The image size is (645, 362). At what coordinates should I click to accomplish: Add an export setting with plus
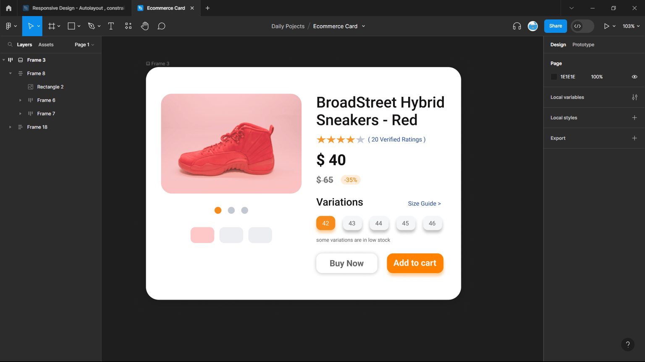click(x=635, y=138)
